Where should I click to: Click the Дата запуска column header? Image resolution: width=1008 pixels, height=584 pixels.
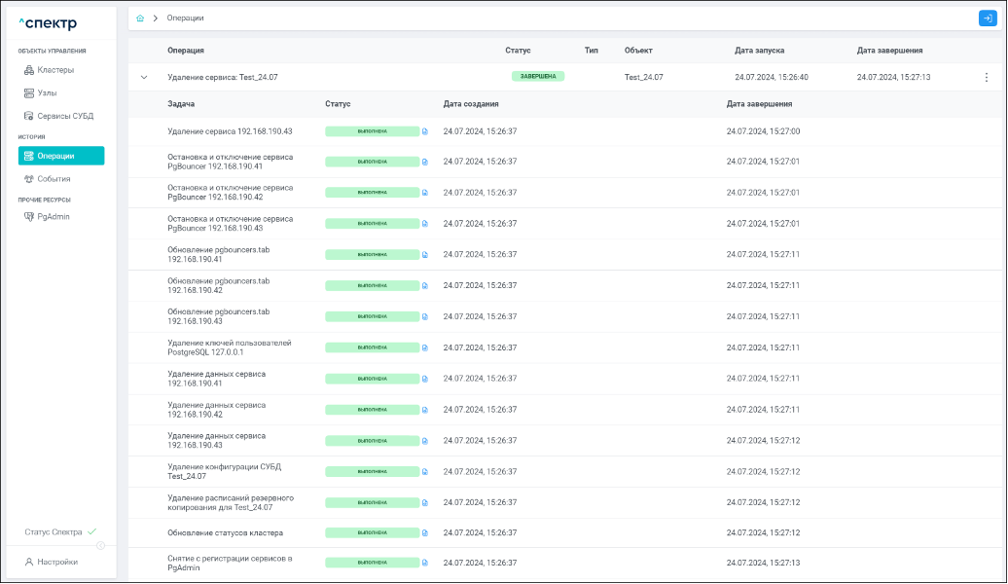click(x=759, y=51)
